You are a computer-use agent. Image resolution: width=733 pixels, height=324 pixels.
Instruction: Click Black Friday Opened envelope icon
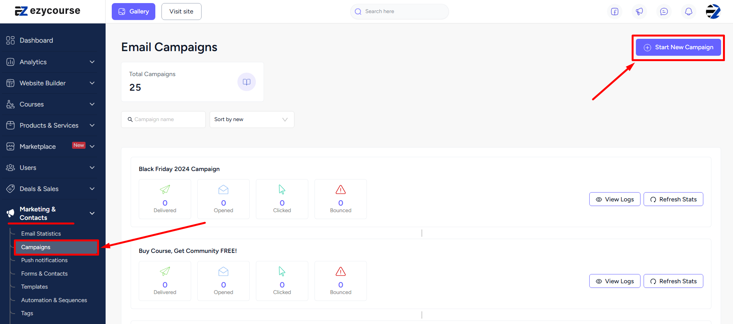pyautogui.click(x=224, y=189)
